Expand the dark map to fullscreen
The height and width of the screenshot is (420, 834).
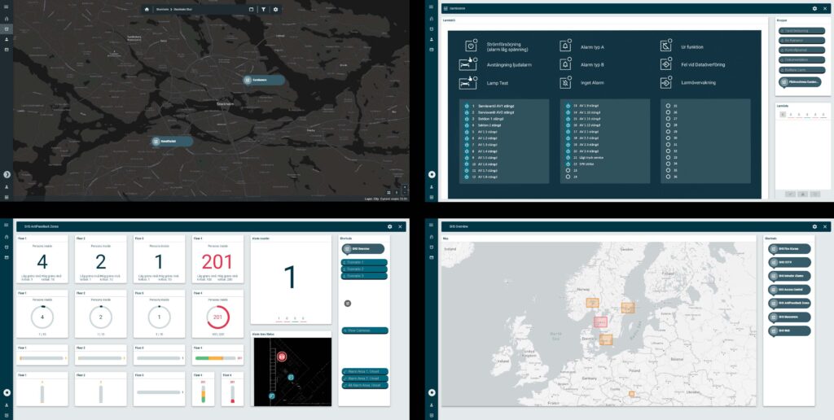click(x=388, y=192)
